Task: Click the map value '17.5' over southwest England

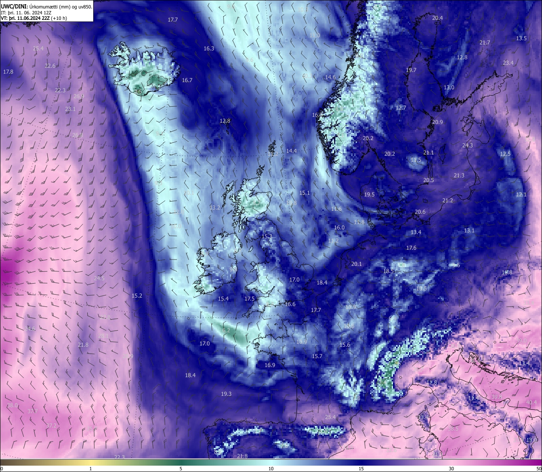Action: pyautogui.click(x=249, y=299)
